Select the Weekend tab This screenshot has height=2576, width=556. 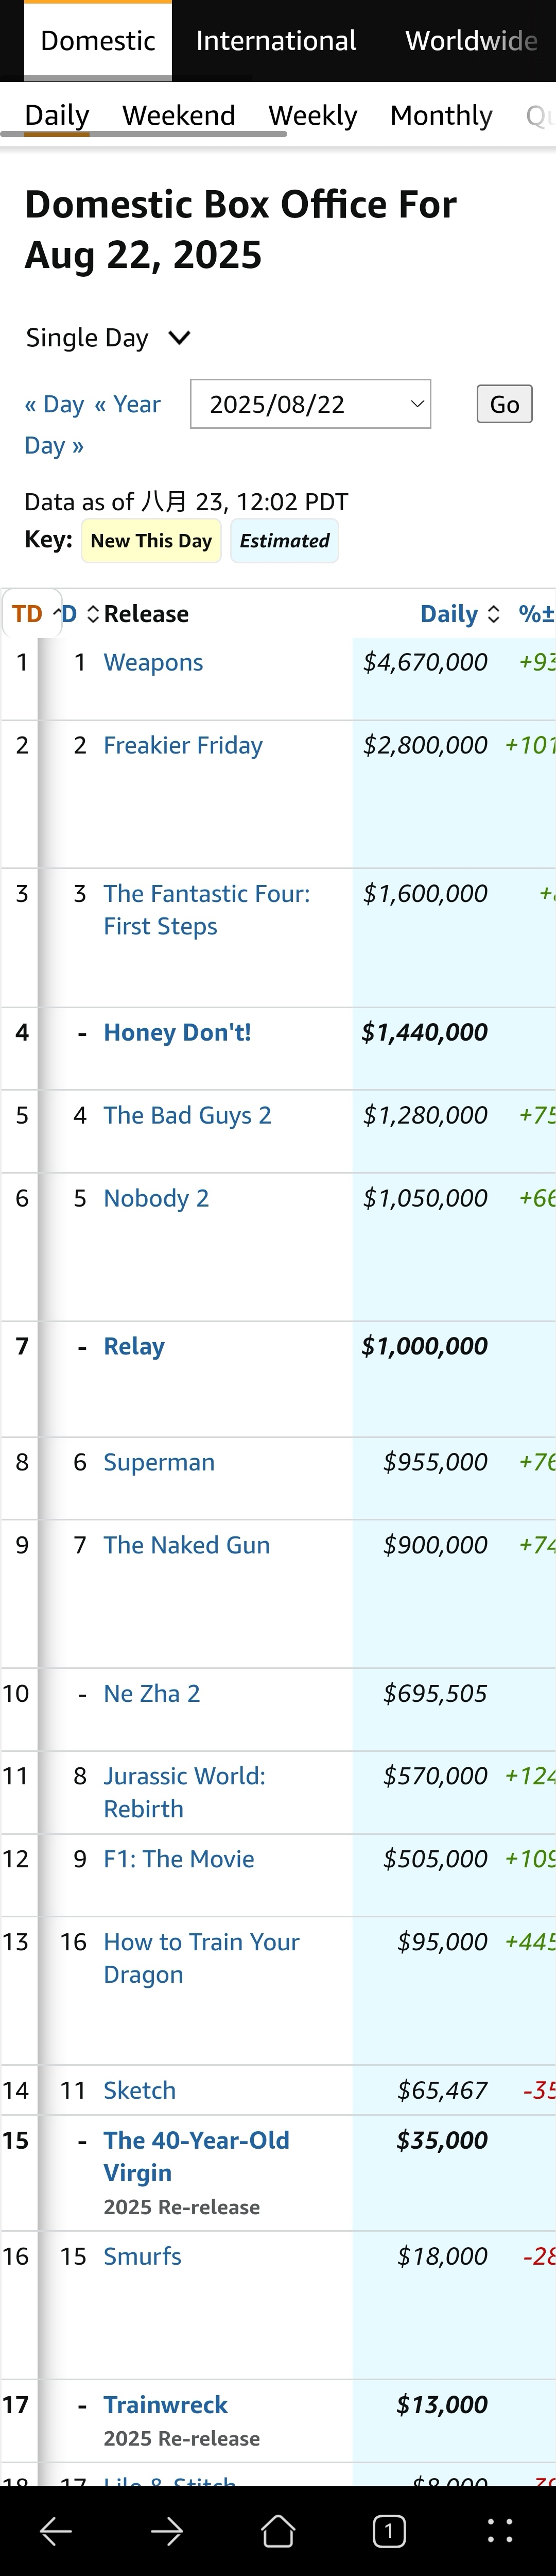point(179,115)
